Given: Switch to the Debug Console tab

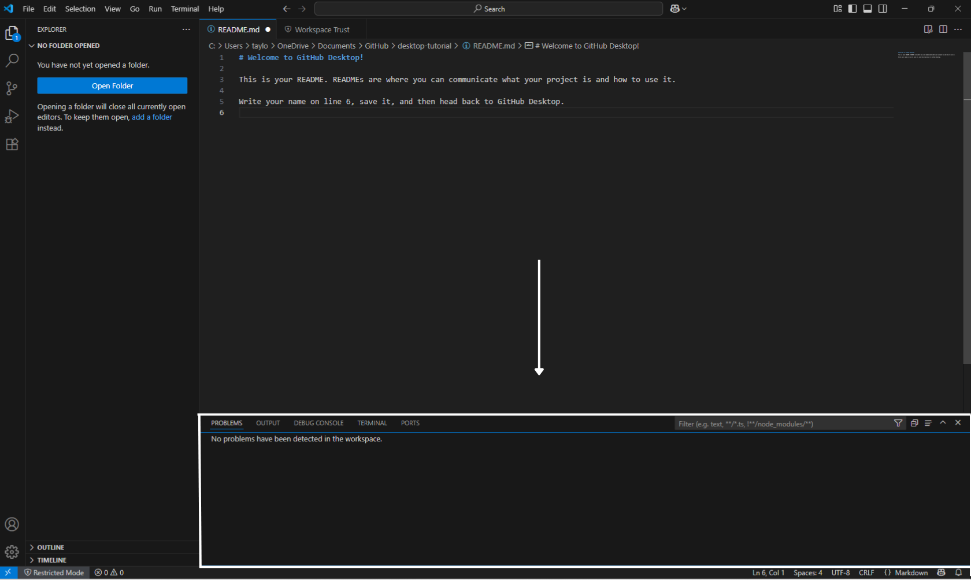Looking at the screenshot, I should [x=318, y=423].
